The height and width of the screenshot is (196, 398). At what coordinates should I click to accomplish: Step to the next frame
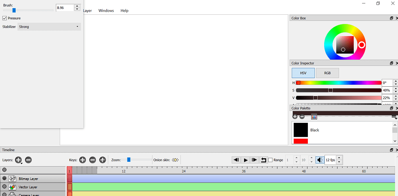pyautogui.click(x=254, y=160)
